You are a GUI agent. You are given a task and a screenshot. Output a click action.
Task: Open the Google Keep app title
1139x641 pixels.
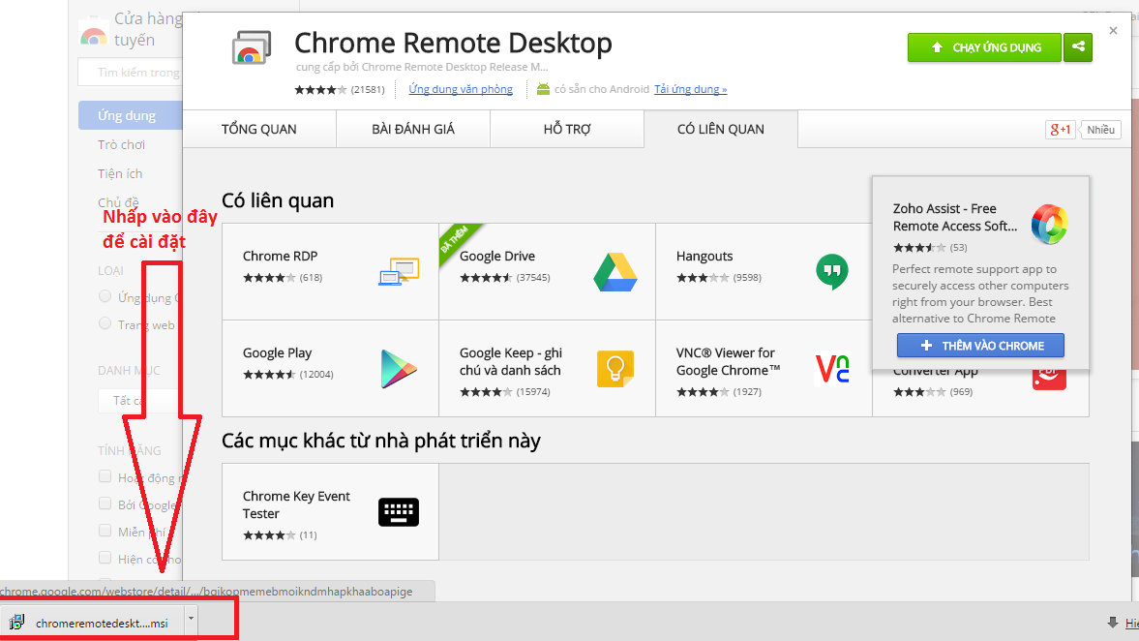[x=511, y=361]
